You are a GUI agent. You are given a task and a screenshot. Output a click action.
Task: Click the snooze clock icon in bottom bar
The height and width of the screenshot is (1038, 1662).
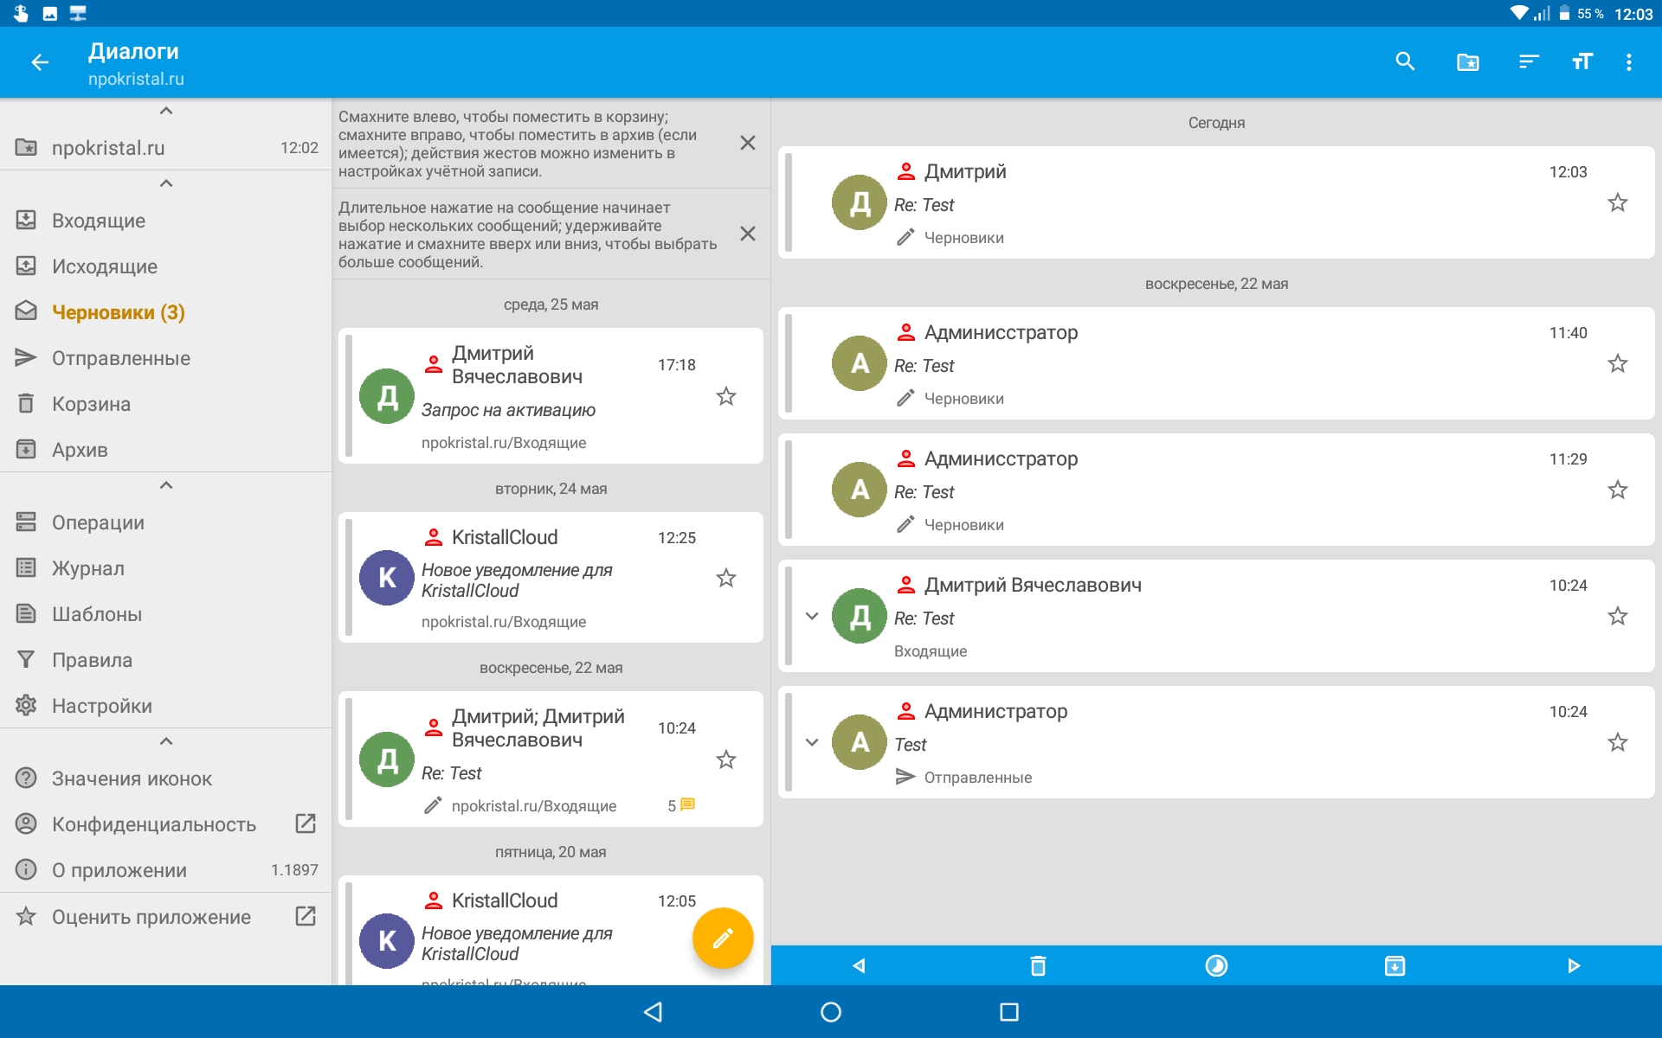coord(1216,965)
